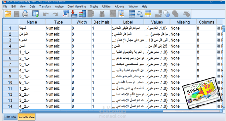Open the Help menu
This screenshot has height=121, width=226.
click(144, 6)
